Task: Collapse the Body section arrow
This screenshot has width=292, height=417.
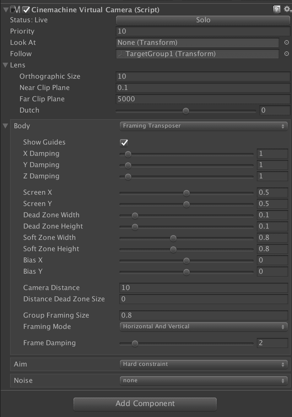Action: tap(5, 126)
